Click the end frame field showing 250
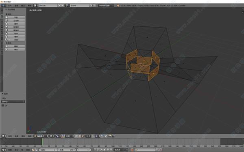This screenshot has height=152, width=244. tap(67, 150)
